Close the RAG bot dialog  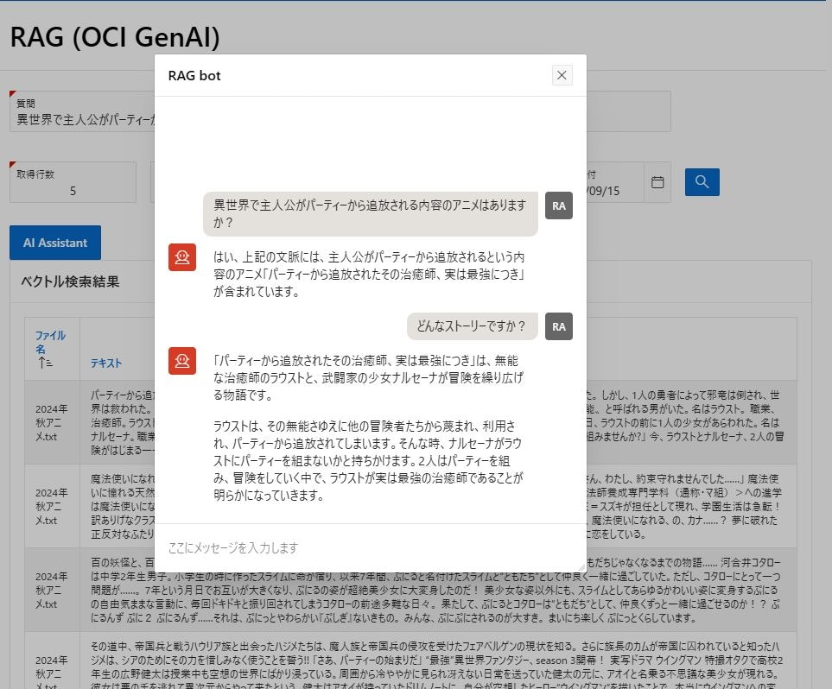point(562,75)
